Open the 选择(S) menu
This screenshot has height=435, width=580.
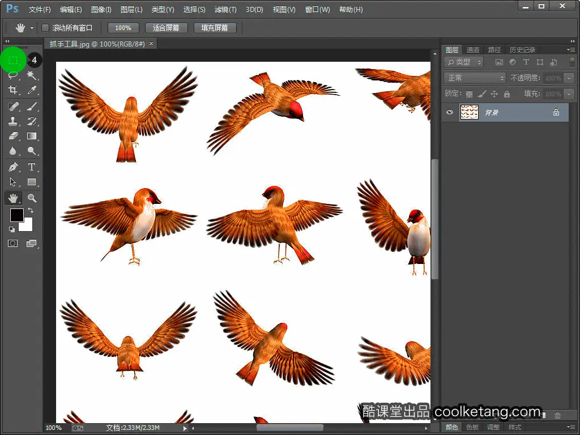pos(194,10)
